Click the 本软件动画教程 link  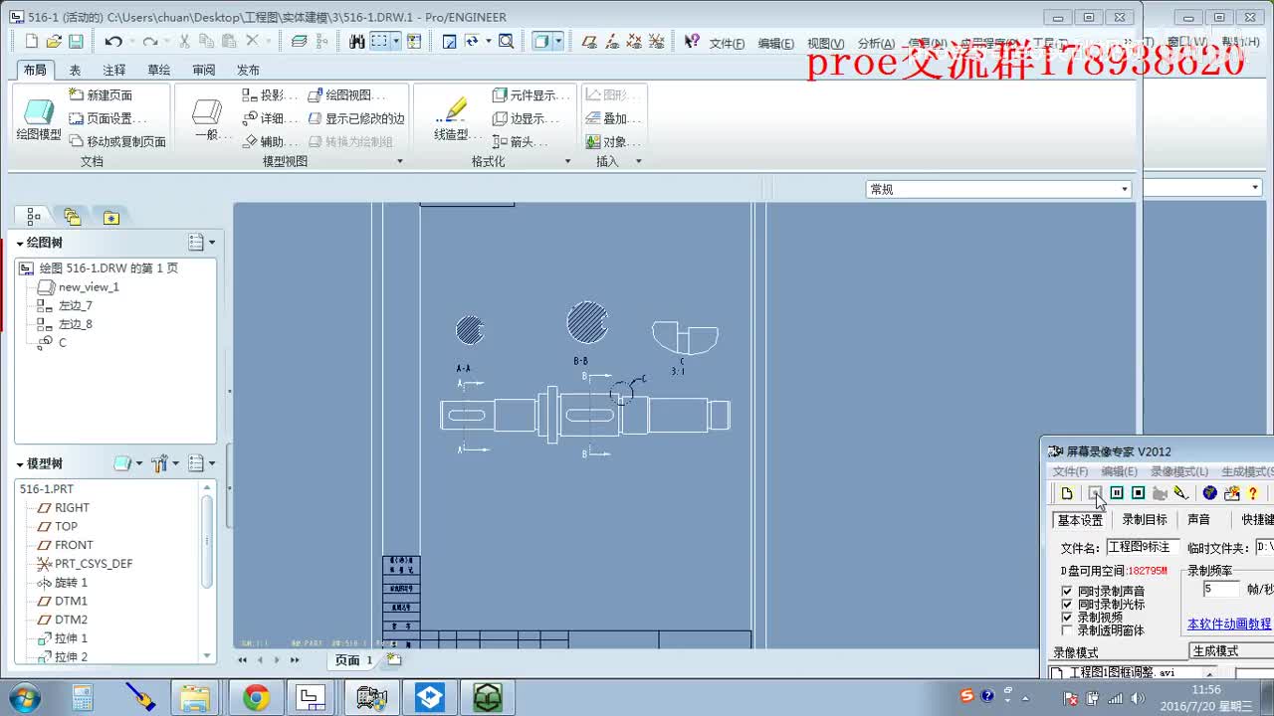tap(1229, 624)
